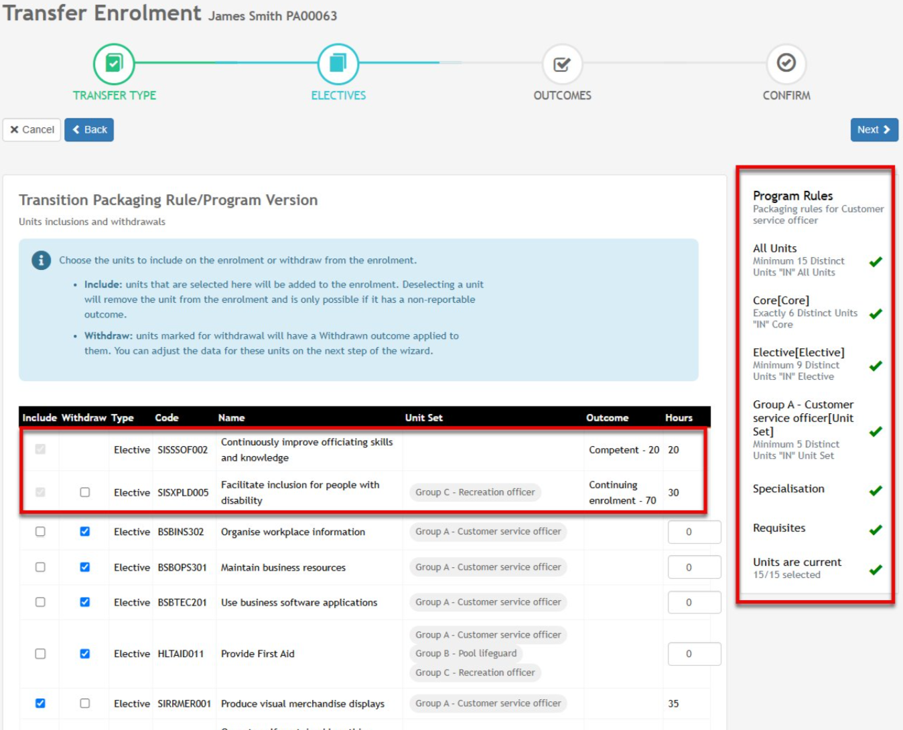Click green checkmark beside Units are current
Screen dimensions: 903x730
(876, 570)
